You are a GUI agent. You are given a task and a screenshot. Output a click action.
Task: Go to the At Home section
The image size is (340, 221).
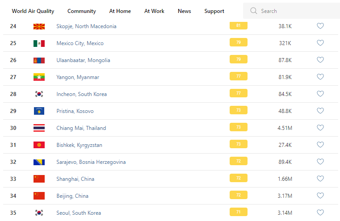pyautogui.click(x=120, y=11)
